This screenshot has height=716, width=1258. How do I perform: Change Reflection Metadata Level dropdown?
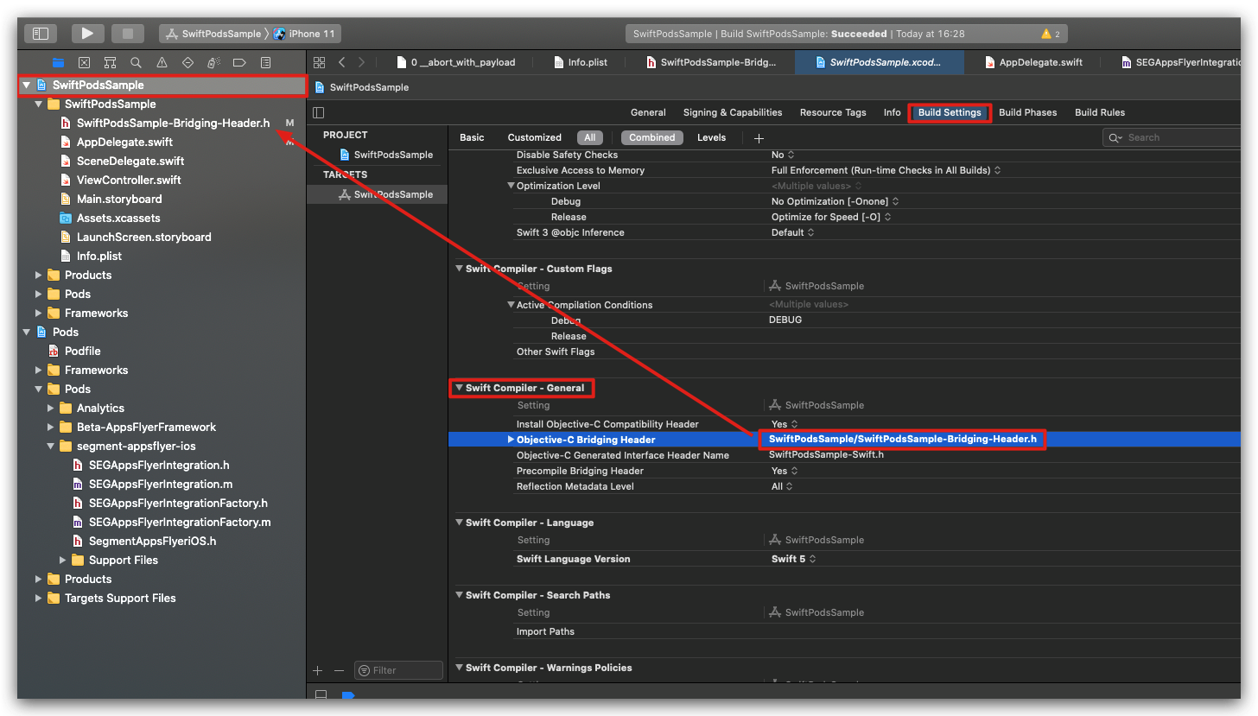pos(782,486)
